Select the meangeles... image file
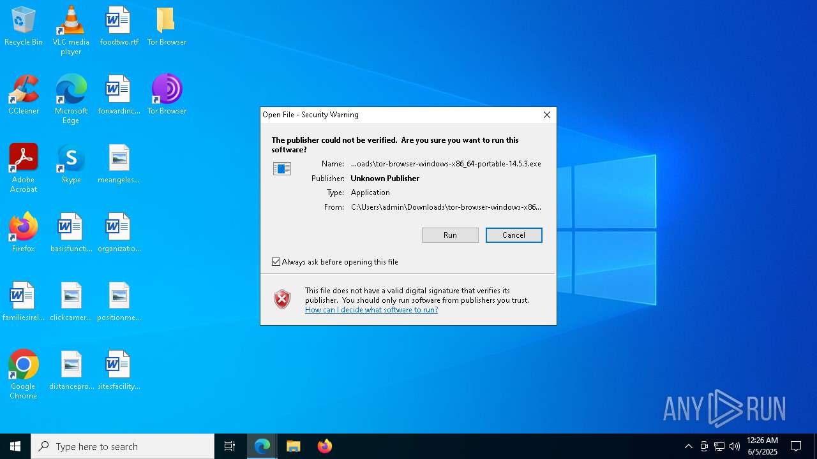 pyautogui.click(x=119, y=164)
